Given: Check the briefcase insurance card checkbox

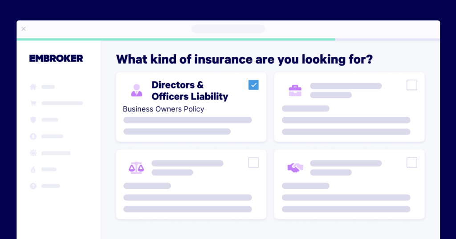Looking at the screenshot, I should pos(412,85).
